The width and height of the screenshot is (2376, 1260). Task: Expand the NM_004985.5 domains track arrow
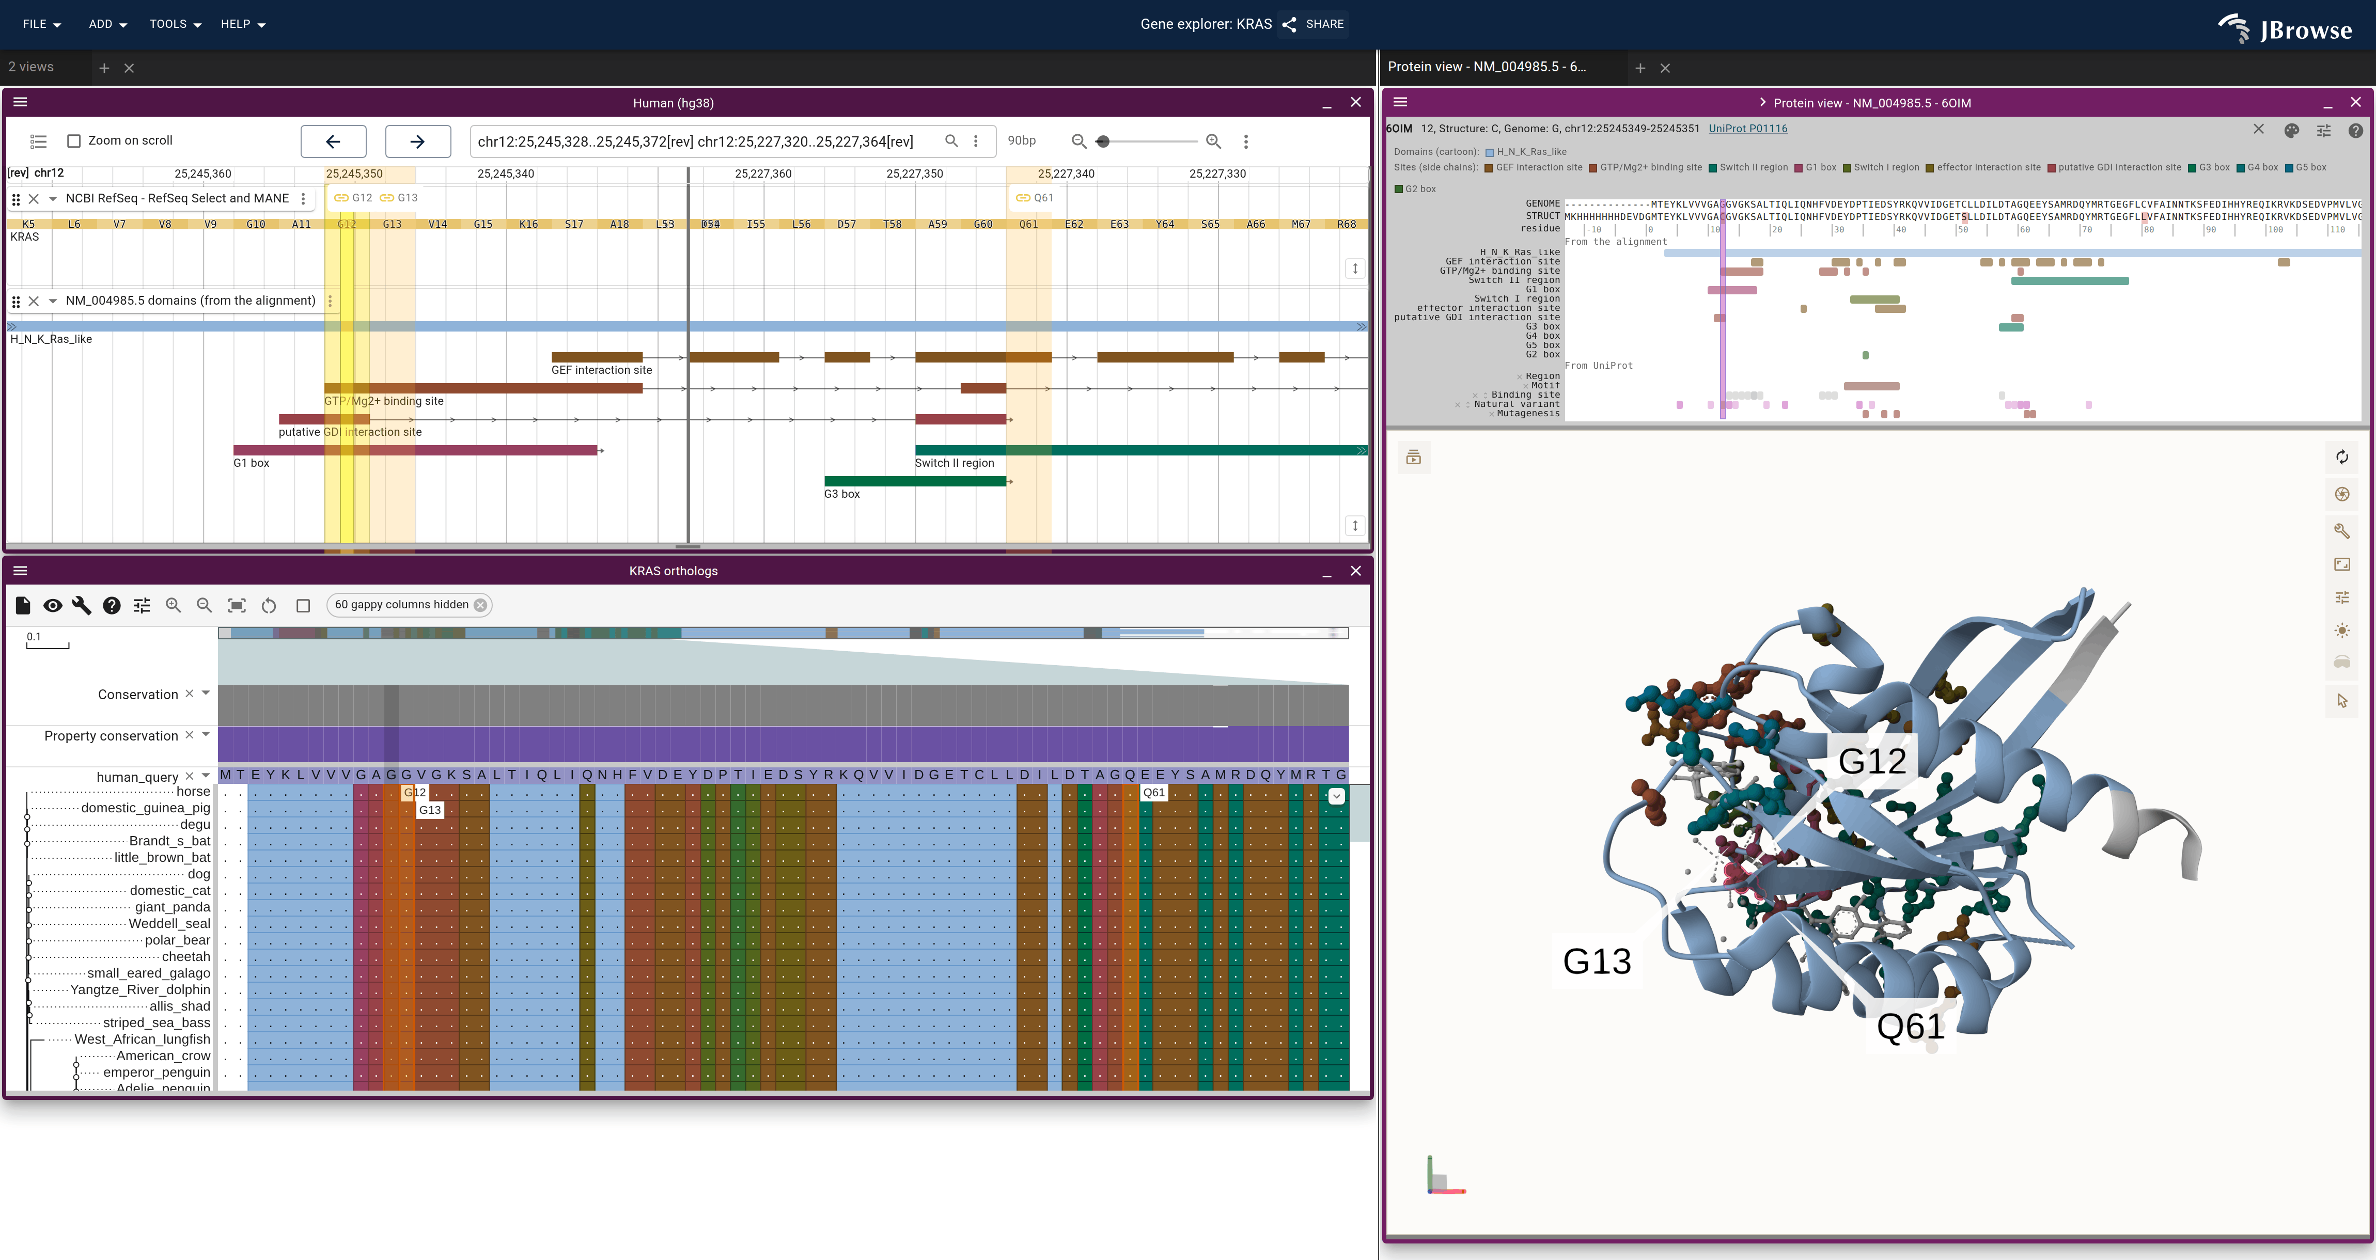point(53,301)
